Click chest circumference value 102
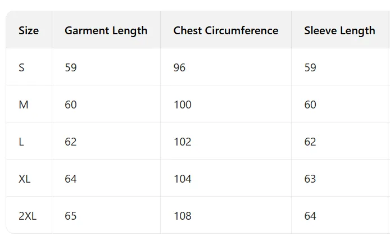 point(182,142)
